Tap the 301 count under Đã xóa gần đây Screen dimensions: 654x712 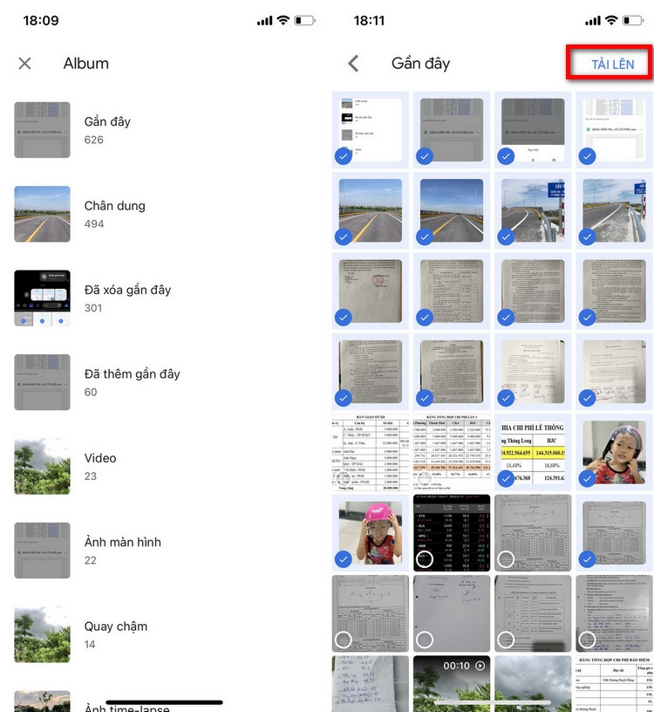tap(93, 308)
